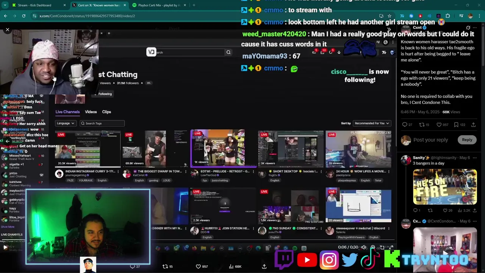Open Recommended For You sort dropdown
This screenshot has height=273, width=485.
[372, 123]
